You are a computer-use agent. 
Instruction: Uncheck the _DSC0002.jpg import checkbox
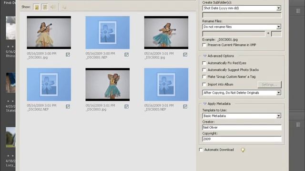pyautogui.click(x=185, y=55)
